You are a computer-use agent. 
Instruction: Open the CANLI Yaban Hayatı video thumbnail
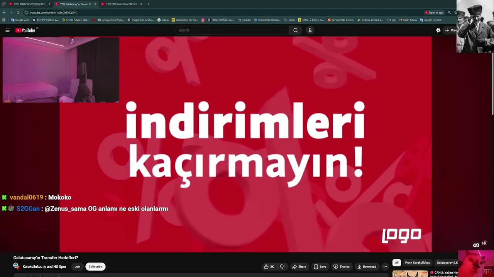tap(410, 274)
